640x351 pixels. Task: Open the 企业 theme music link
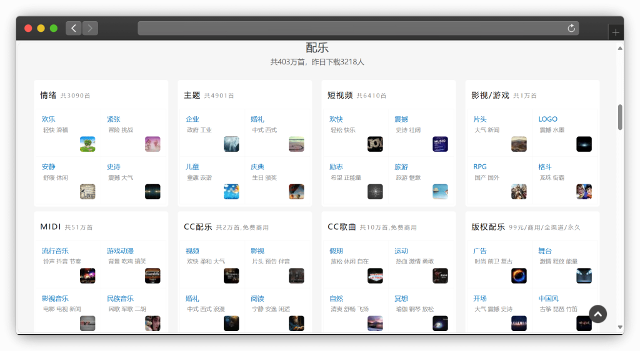[192, 119]
